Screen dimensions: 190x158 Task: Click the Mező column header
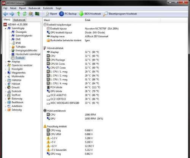63,20
